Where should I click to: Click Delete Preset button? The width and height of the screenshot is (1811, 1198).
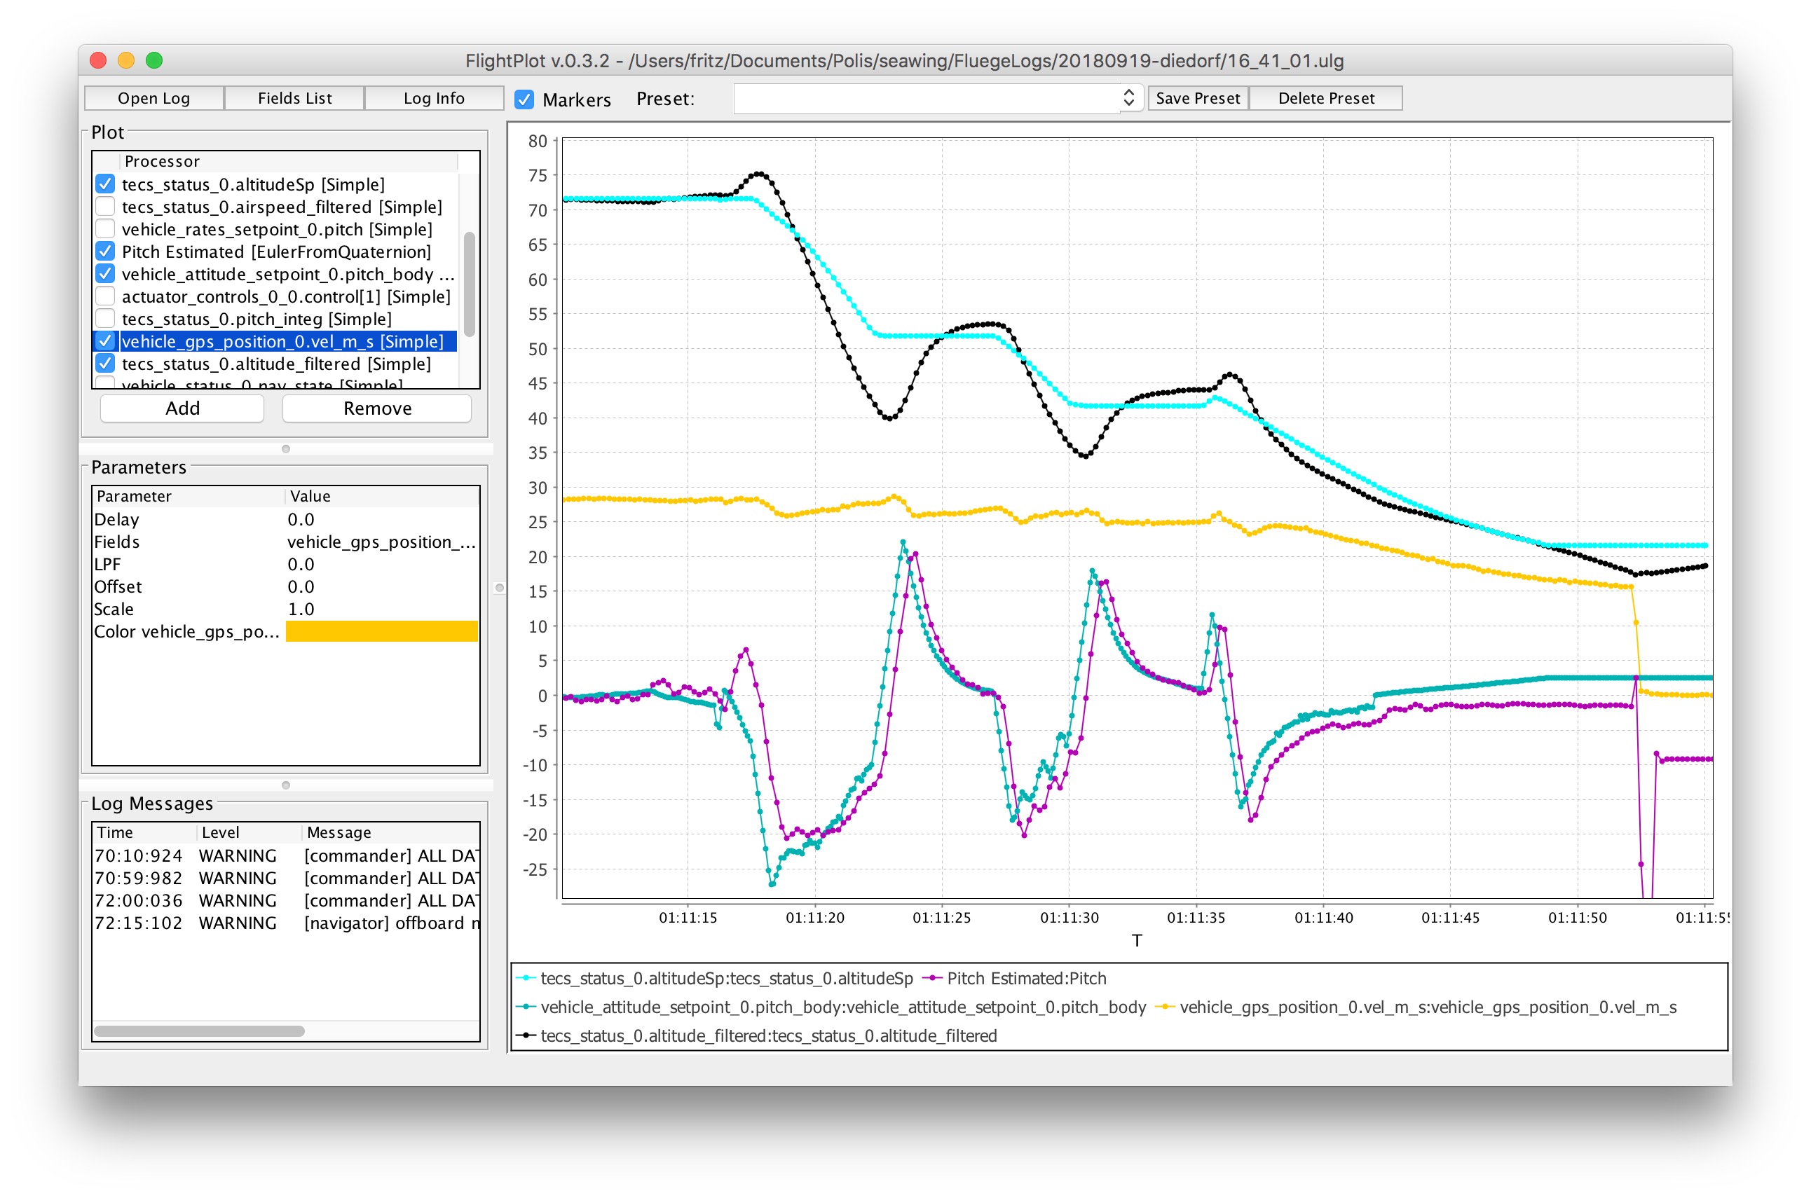coord(1325,99)
